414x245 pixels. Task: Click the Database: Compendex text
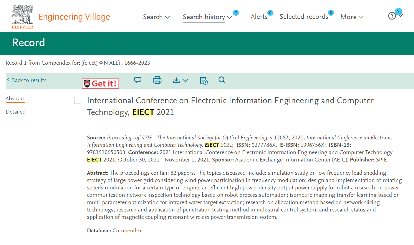[x=114, y=231]
